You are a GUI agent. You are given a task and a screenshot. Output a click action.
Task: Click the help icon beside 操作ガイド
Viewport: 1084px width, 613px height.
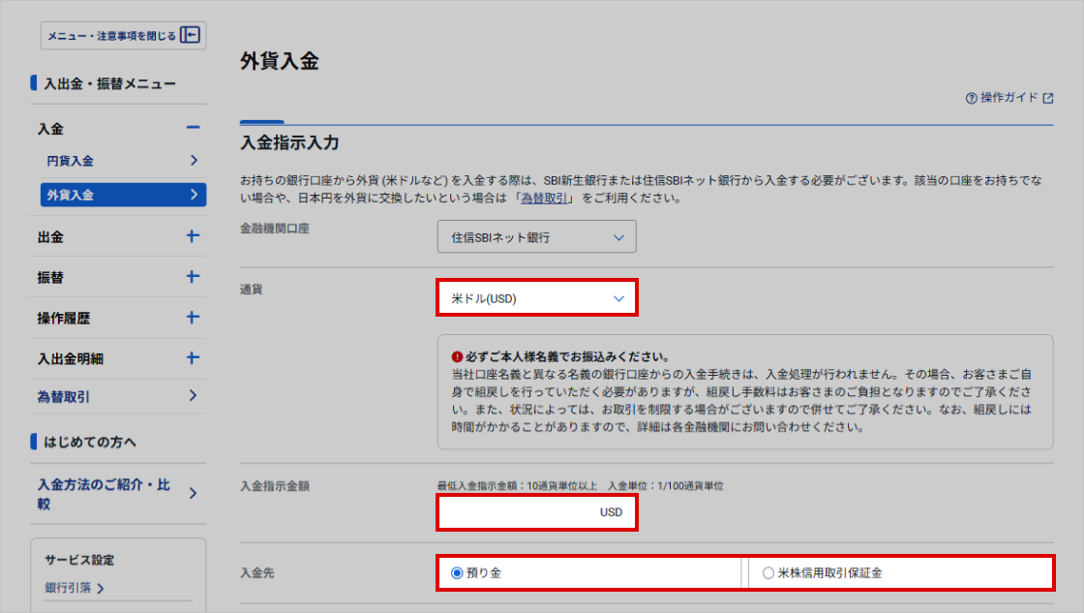pyautogui.click(x=971, y=99)
